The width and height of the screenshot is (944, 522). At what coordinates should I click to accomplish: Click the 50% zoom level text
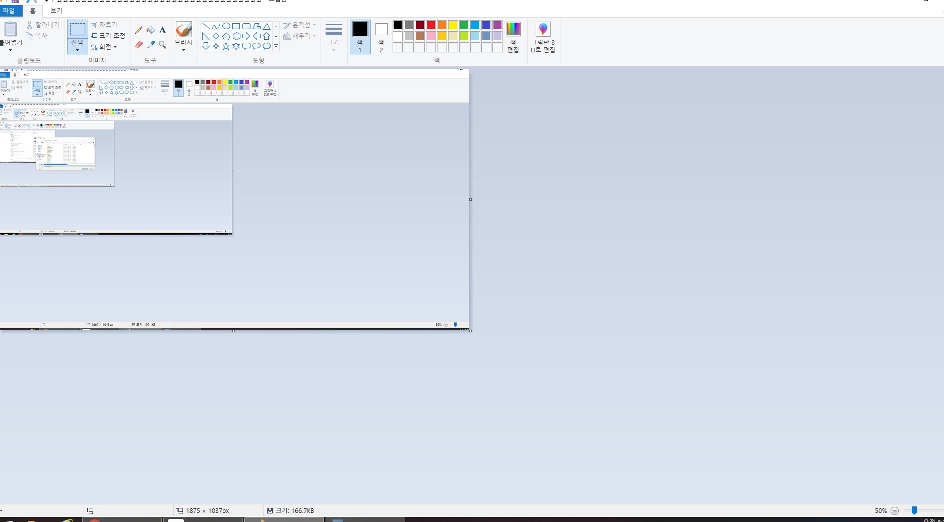pyautogui.click(x=880, y=510)
